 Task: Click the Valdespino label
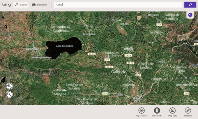158,79
